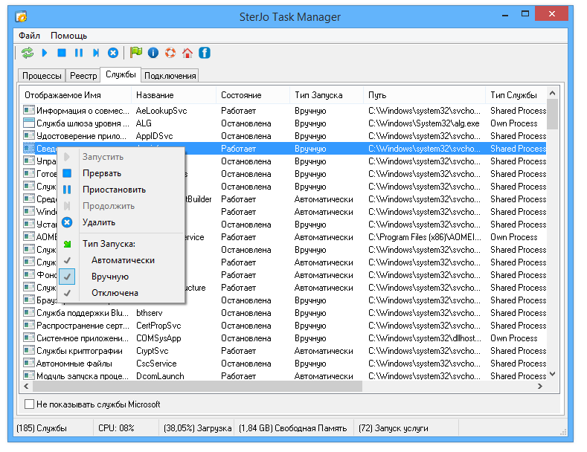Click the (185) Службы status bar entry
The width and height of the screenshot is (587, 452).
[42, 428]
